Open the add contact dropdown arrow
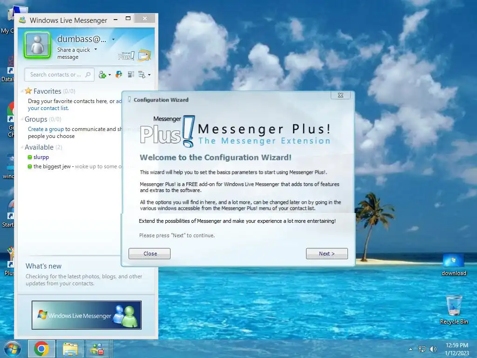The image size is (477, 358). coord(110,75)
